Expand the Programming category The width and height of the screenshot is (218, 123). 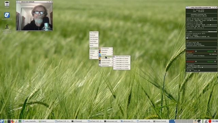tap(106, 58)
